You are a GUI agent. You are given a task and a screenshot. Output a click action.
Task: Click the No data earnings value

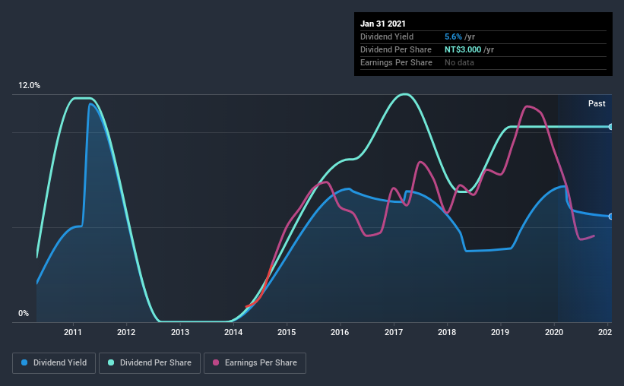point(459,62)
